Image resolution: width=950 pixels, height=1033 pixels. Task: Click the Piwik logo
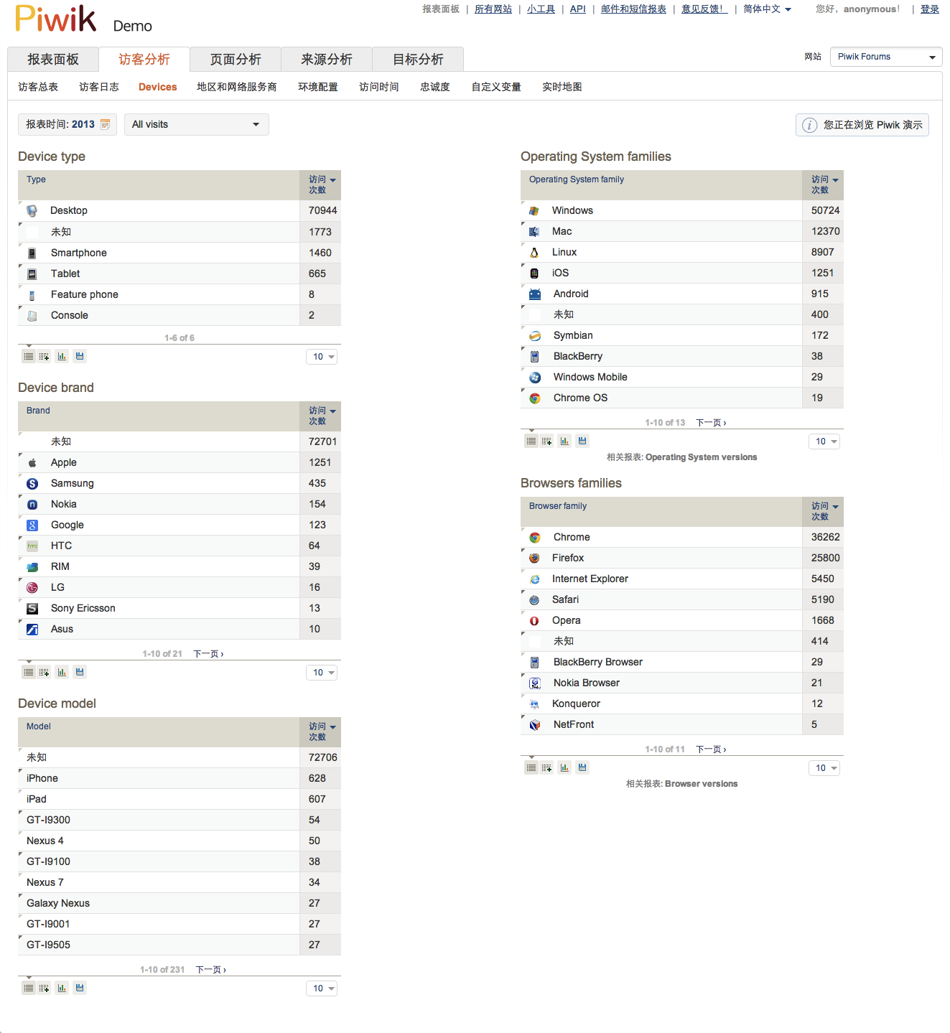click(x=56, y=19)
